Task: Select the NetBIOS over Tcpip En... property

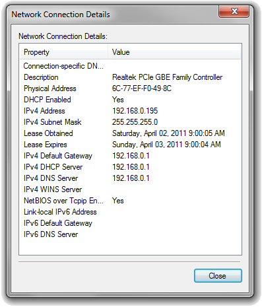Action: 63,201
